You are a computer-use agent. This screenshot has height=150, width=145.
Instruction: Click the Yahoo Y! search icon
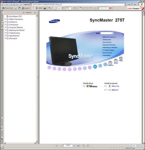(x=110, y=8)
